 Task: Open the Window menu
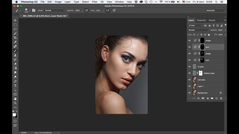pos(119,2)
